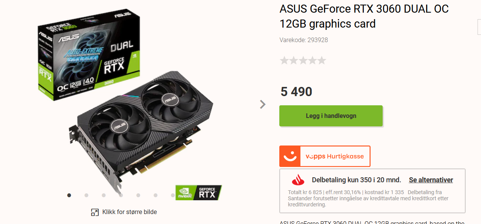Click the ASUS RTX 3060 product title
Screen dimensions: 481x224
point(364,16)
